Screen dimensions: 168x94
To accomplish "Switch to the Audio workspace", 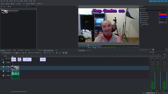I will tap(159, 1).
